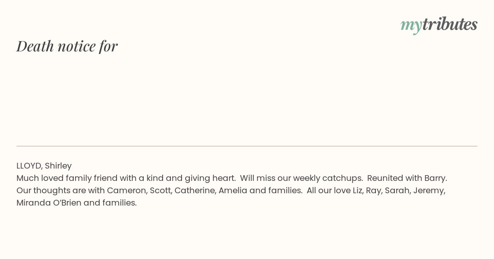Click the 'Death notice for' heading

click(x=67, y=46)
